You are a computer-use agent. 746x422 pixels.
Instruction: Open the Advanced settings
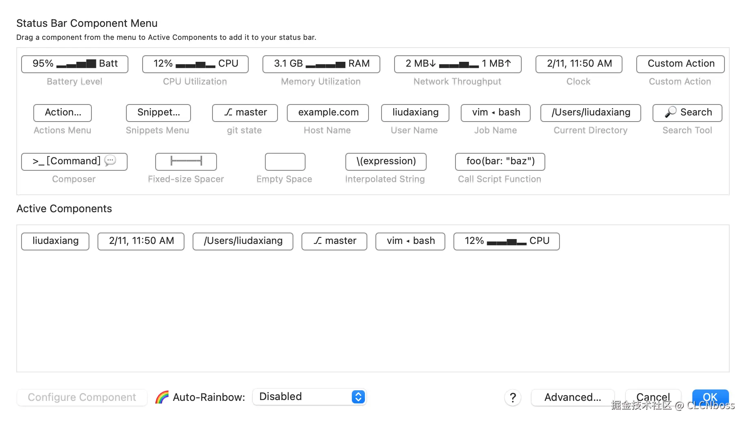coord(573,397)
